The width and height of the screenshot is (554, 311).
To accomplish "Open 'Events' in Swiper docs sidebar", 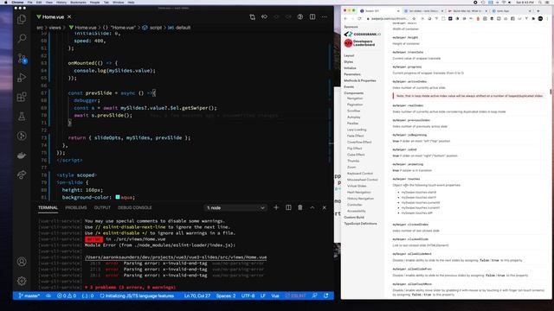I will [349, 86].
